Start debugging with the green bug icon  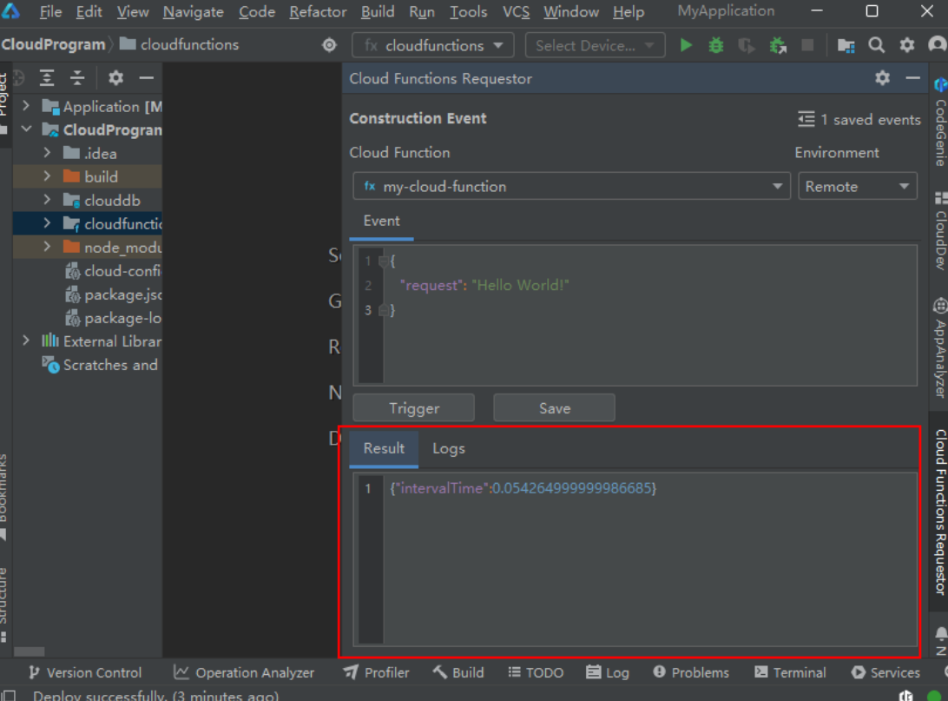pyautogui.click(x=716, y=45)
